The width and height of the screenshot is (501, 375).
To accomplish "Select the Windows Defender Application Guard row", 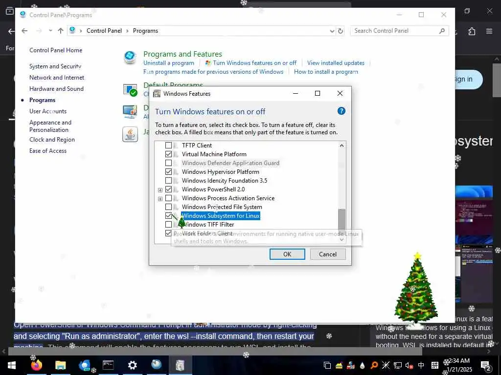I will [230, 163].
